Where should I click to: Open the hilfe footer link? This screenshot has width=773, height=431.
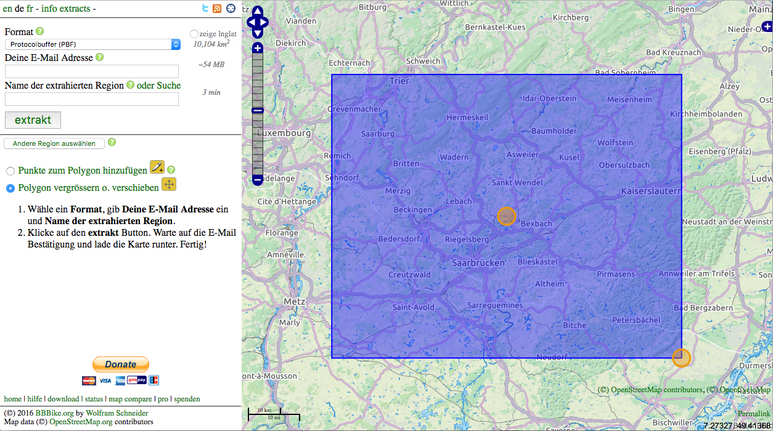coord(35,399)
